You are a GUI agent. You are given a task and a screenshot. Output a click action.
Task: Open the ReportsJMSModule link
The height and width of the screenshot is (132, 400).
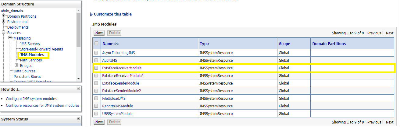click(x=117, y=106)
